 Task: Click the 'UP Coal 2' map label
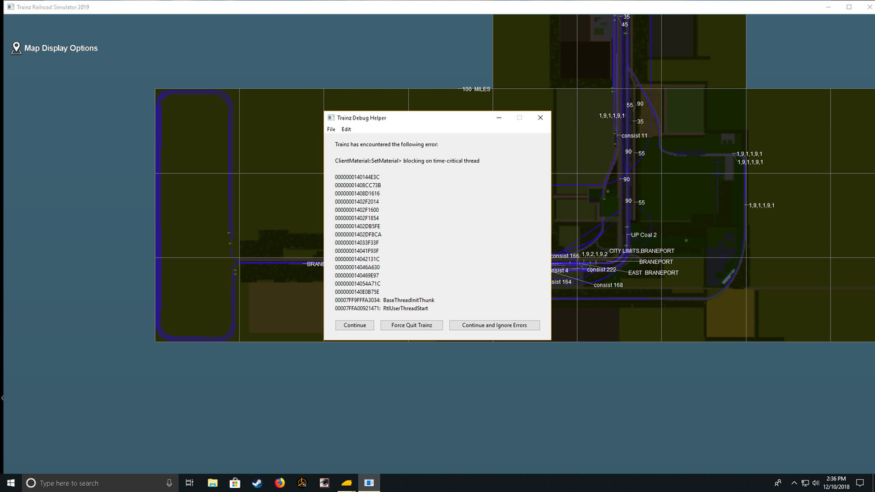click(643, 235)
